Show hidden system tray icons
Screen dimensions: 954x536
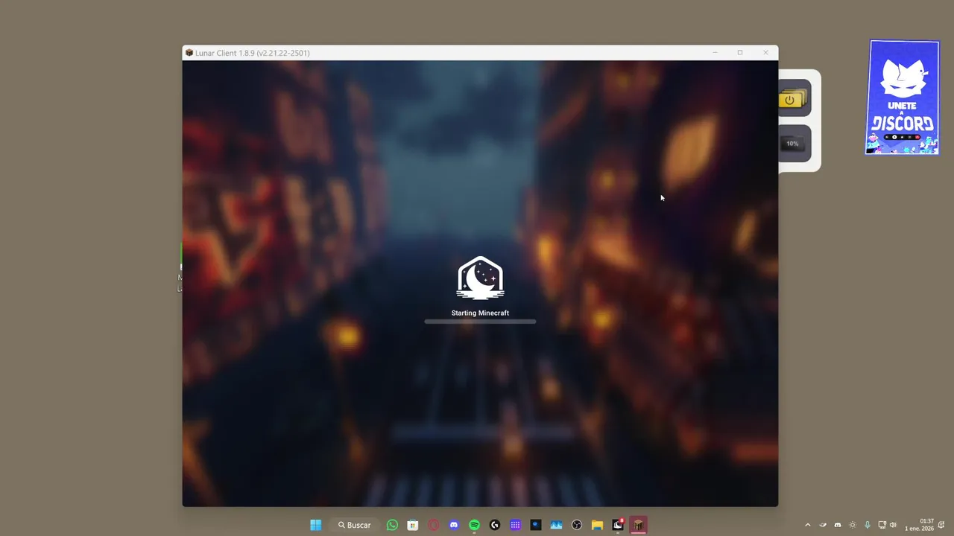click(807, 525)
